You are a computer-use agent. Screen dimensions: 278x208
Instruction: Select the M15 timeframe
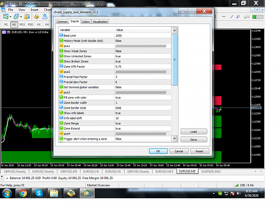click(x=22, y=24)
